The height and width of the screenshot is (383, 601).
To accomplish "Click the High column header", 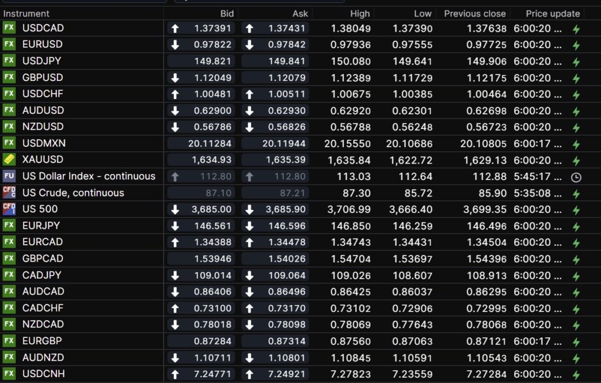I will tap(360, 13).
